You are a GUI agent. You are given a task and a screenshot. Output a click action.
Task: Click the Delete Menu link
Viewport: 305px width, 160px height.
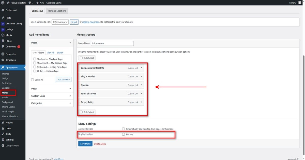[100, 144]
